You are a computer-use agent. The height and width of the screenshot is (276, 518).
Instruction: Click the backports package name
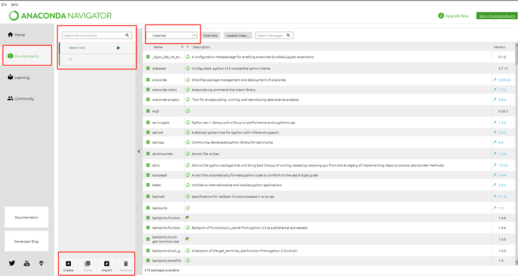coord(160,208)
